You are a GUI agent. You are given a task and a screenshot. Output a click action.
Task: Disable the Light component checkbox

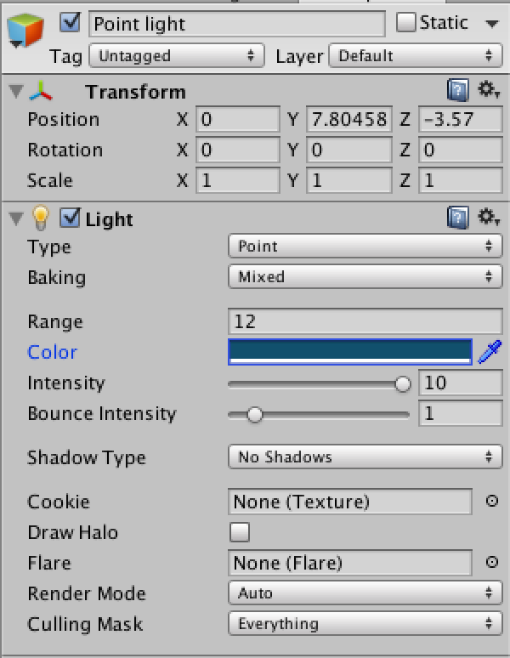tap(70, 218)
